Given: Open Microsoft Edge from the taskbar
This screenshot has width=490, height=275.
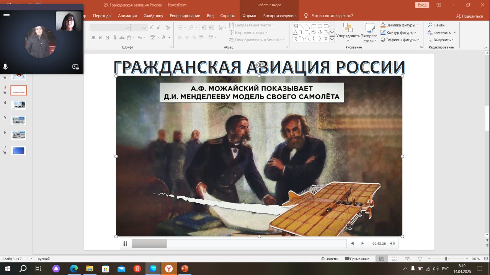Looking at the screenshot, I should click(x=73, y=269).
